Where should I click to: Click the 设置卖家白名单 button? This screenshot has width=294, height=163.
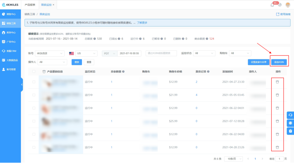pos(259,62)
